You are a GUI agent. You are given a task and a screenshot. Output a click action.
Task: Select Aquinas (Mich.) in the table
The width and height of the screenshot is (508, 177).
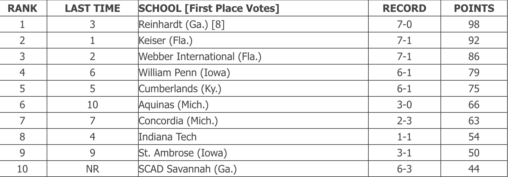(x=173, y=105)
